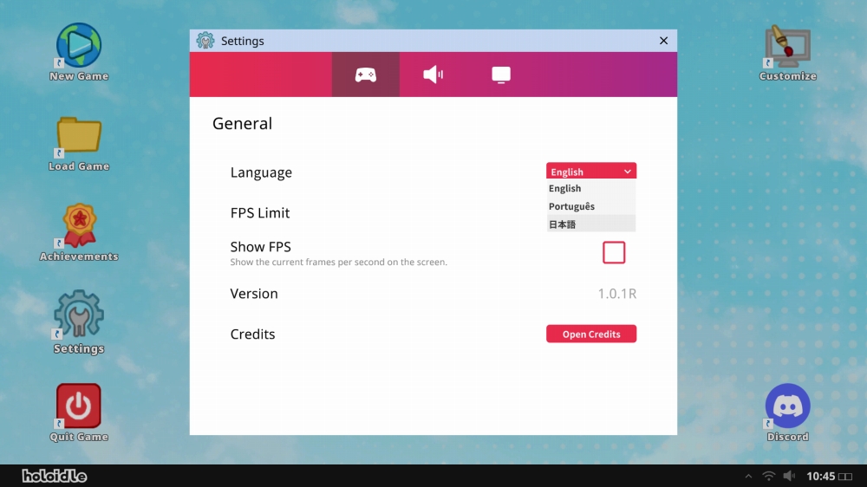
Task: Click the Wi-Fi icon in taskbar
Action: [768, 476]
